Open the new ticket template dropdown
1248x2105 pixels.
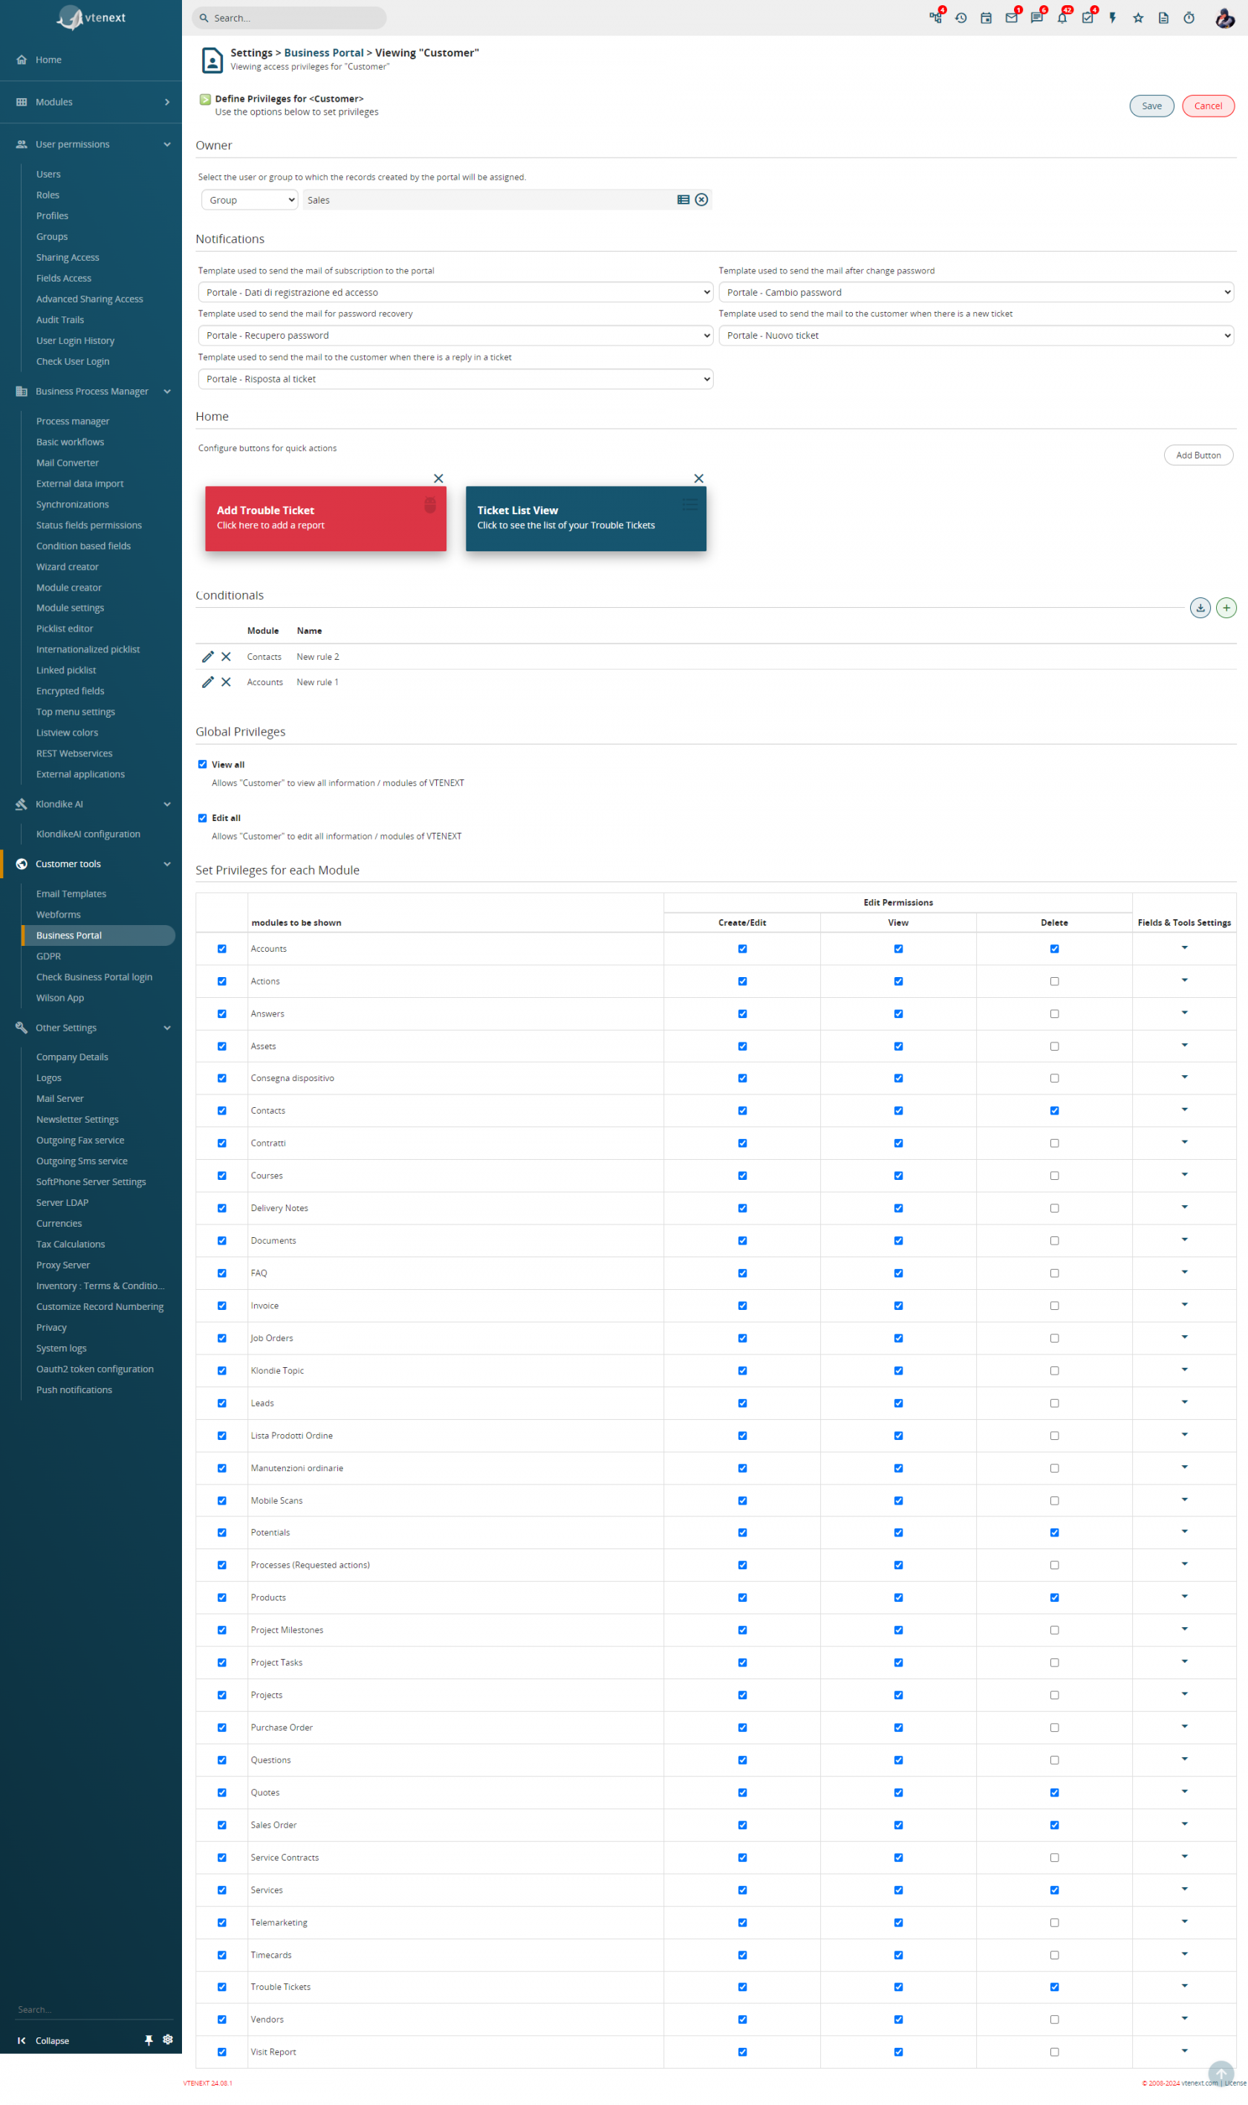coord(975,336)
